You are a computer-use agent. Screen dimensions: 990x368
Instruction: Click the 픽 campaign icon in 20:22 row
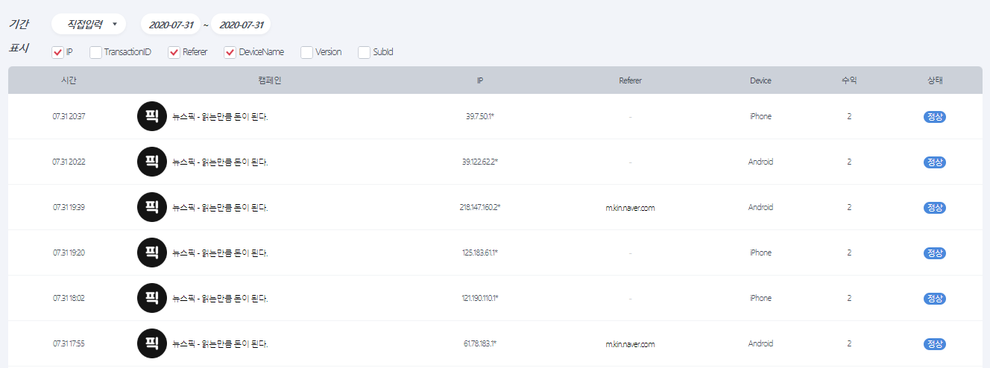(152, 162)
